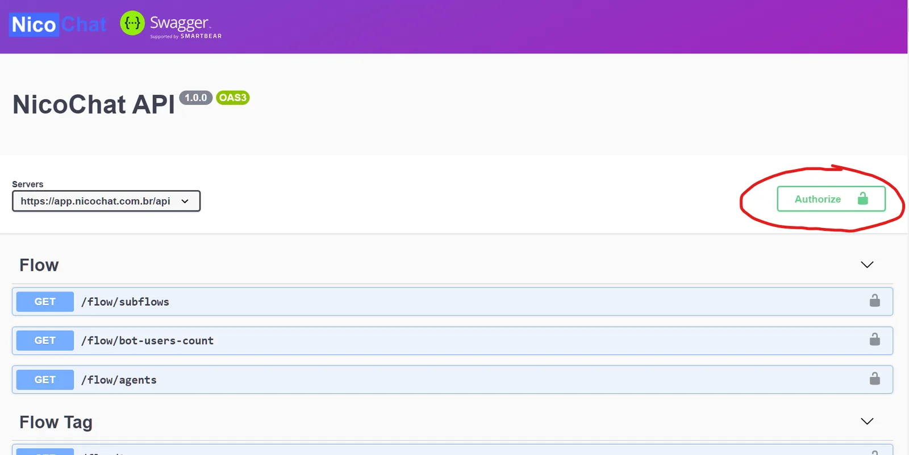Click the Flow section heading
The width and height of the screenshot is (909, 455).
point(39,265)
